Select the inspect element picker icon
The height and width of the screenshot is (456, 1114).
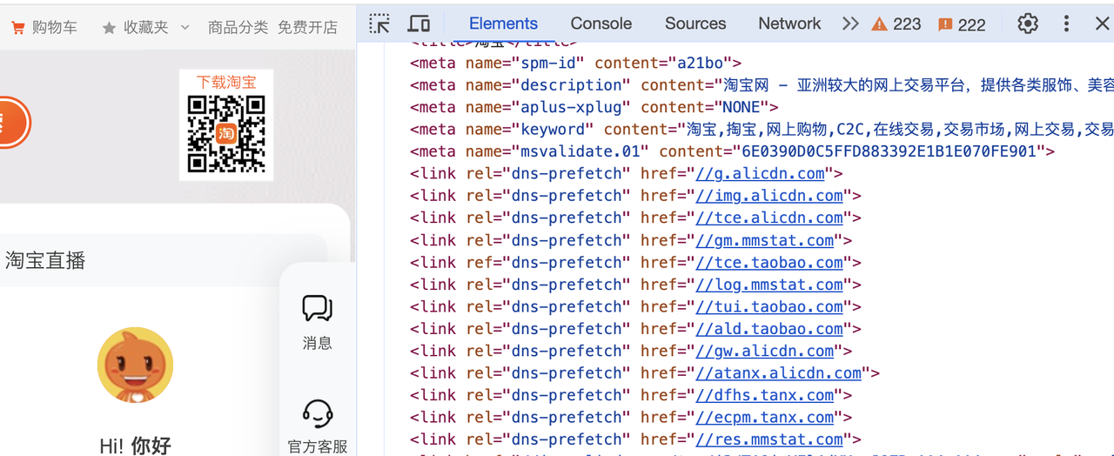point(379,23)
